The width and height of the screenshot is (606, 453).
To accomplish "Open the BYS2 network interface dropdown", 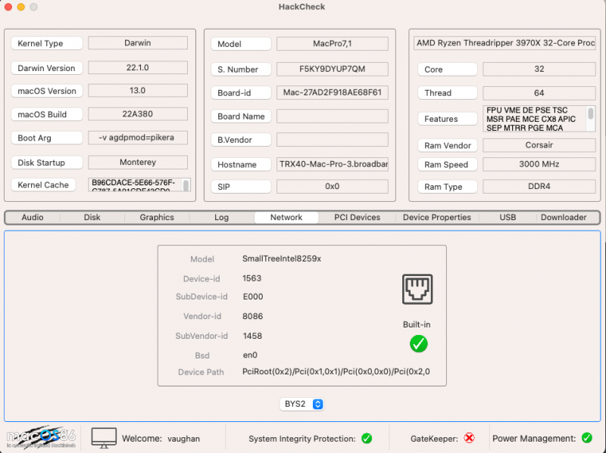I will 301,404.
